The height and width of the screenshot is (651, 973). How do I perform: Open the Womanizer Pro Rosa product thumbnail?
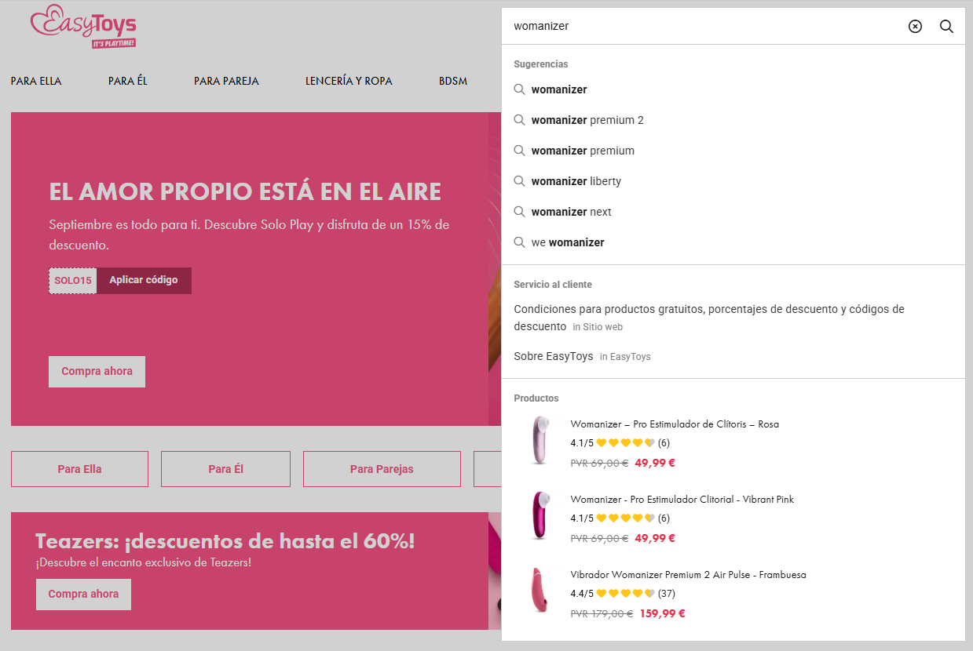540,440
